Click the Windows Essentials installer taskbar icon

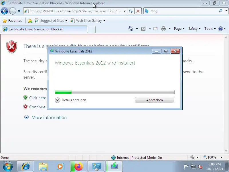point(114,167)
